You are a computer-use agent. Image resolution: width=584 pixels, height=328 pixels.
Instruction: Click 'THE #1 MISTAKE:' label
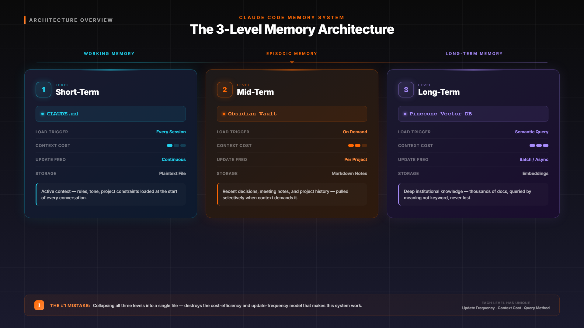(70, 306)
